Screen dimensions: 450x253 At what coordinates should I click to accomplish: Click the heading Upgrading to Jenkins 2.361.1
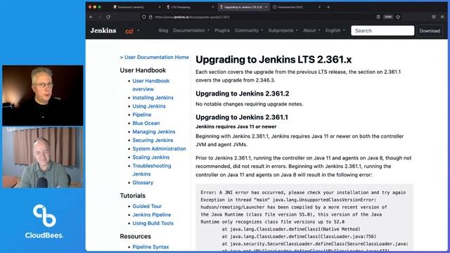[242, 117]
